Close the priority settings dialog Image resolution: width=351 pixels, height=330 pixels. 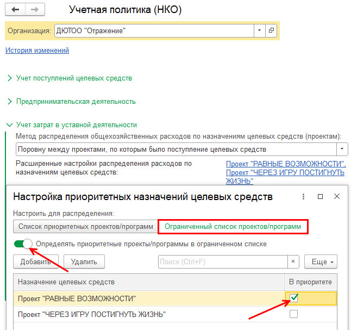[x=337, y=196]
